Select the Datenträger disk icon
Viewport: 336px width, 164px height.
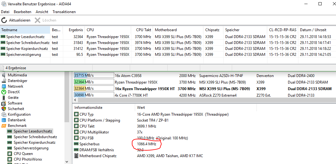point(4,81)
